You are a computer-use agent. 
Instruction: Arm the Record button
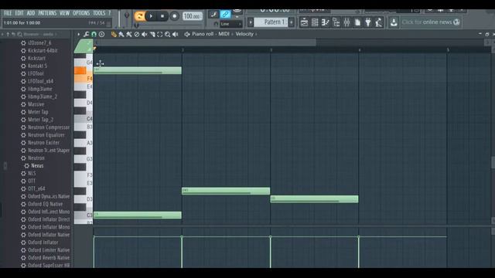click(x=174, y=16)
